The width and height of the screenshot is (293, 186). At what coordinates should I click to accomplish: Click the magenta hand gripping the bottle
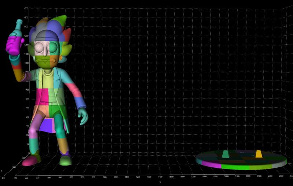[14, 45]
